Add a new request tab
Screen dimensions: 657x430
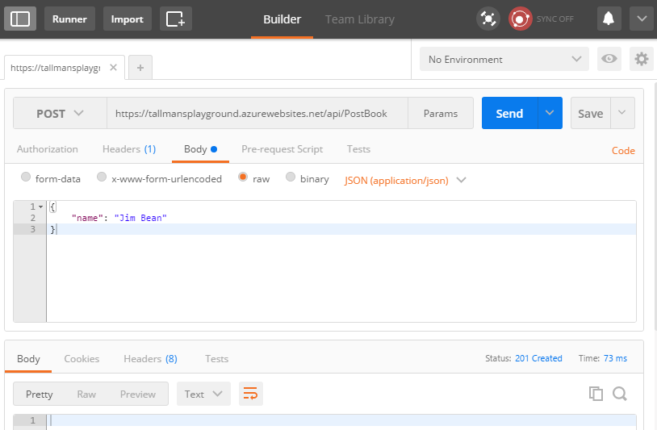tap(140, 68)
